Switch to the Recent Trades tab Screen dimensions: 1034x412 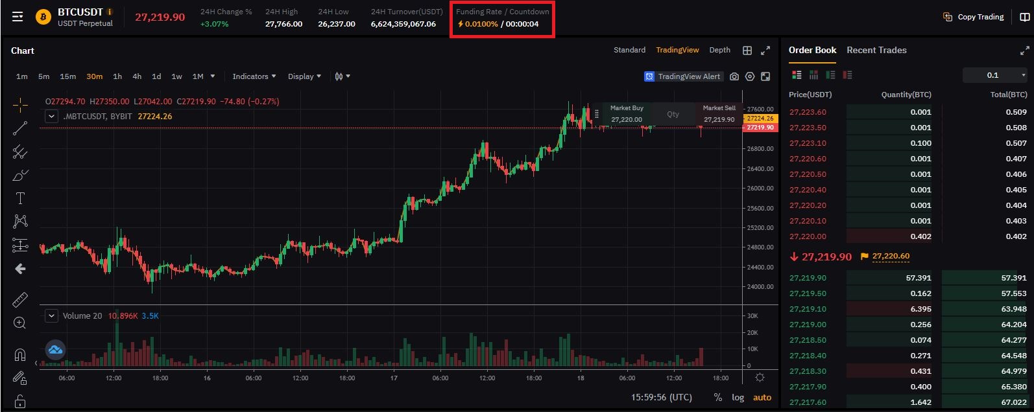[x=876, y=50]
